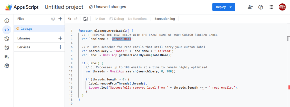Image resolution: width=290 pixels, height=107 pixels.
Task: Click the Run button
Action: click(100, 19)
